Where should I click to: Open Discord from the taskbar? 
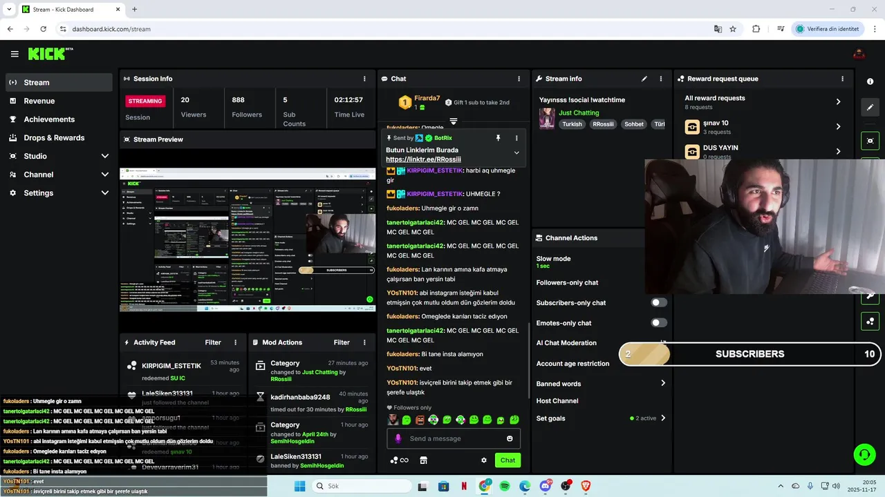546,486
